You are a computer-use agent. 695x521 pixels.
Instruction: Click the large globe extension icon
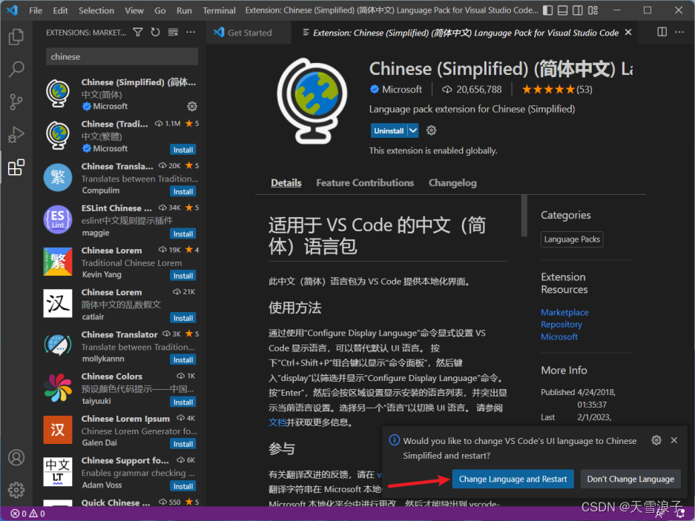pyautogui.click(x=312, y=101)
